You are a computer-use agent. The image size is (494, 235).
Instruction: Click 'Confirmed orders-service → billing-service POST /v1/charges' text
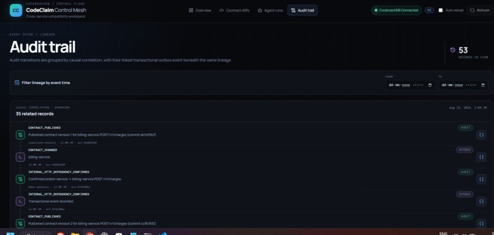tap(75, 179)
